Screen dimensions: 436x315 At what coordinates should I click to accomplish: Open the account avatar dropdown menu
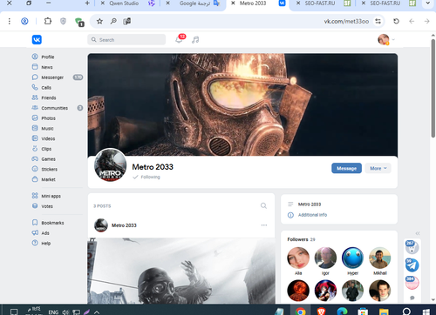pos(386,39)
